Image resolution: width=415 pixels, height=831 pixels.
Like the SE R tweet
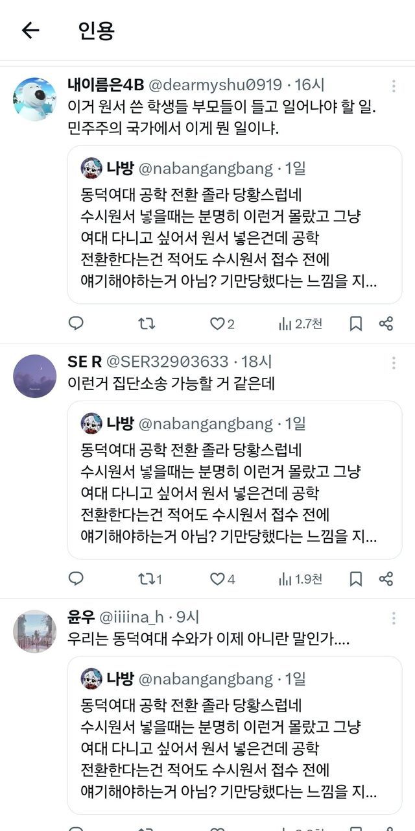pyautogui.click(x=217, y=578)
